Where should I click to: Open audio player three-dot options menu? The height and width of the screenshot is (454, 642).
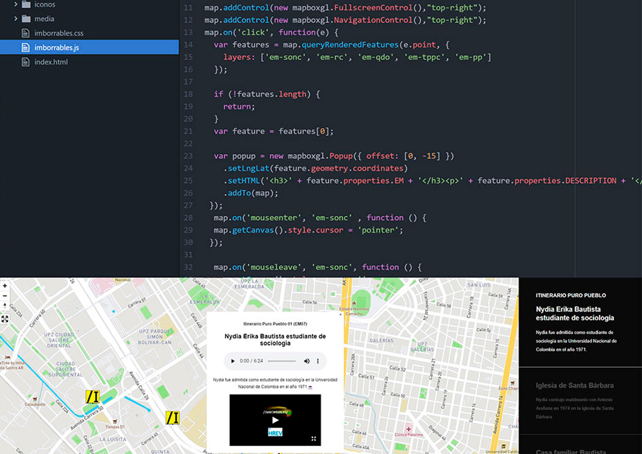click(318, 361)
